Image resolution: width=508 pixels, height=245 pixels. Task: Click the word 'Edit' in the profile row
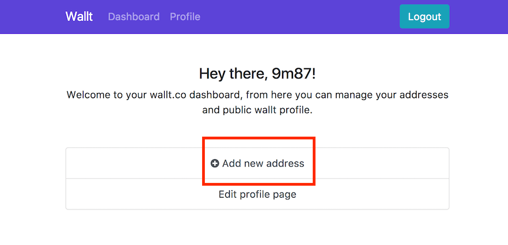pyautogui.click(x=227, y=194)
